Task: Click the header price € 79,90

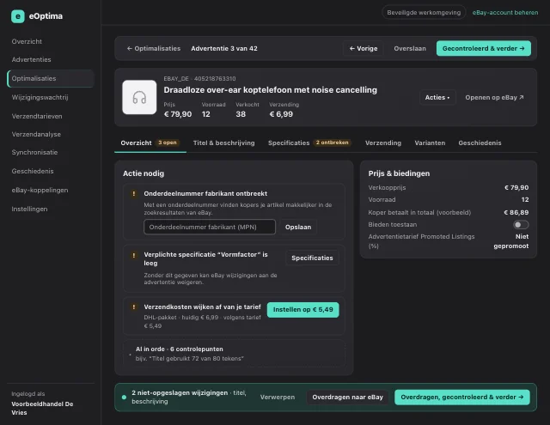Action: pos(178,114)
